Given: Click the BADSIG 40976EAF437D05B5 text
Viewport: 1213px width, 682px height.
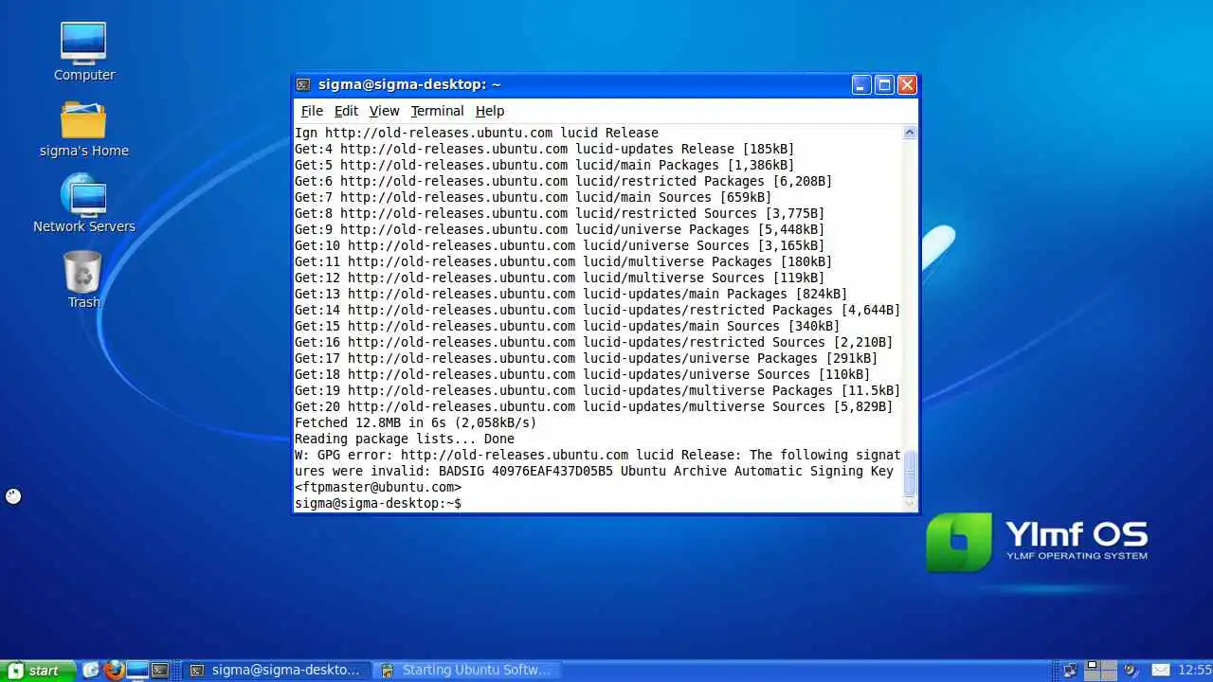Looking at the screenshot, I should [526, 471].
